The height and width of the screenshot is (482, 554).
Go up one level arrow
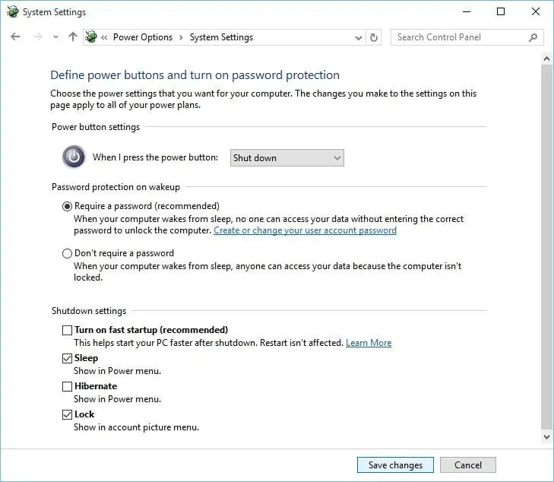(73, 36)
